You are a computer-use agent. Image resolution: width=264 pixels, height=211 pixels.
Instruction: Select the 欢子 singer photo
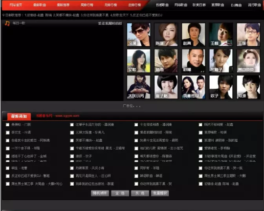[221, 87]
